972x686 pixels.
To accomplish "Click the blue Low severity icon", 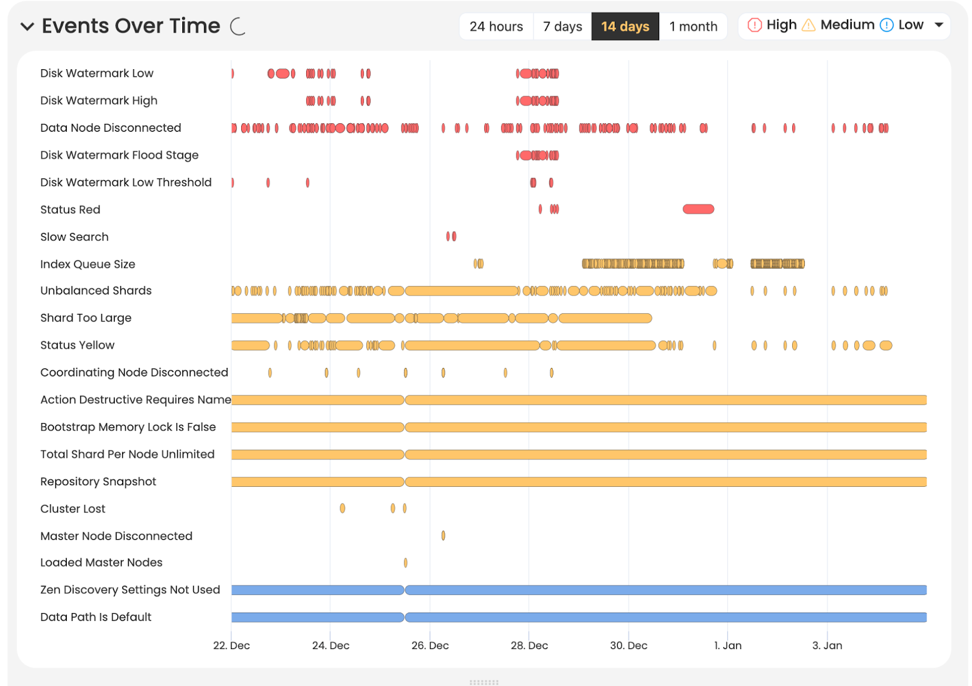I will point(887,25).
